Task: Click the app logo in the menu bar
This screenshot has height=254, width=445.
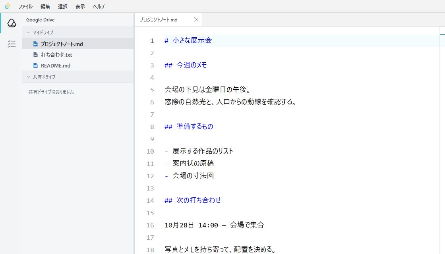Action: point(8,6)
